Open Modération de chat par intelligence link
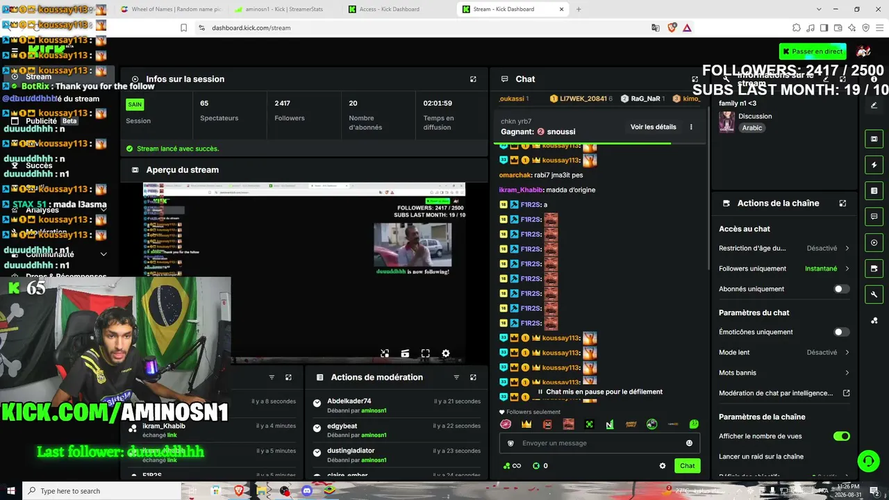Image resolution: width=889 pixels, height=500 pixels. point(784,393)
